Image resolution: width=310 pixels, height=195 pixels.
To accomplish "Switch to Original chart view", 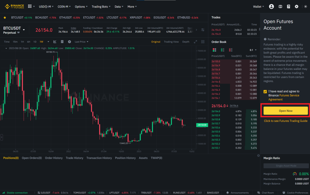I will [156, 42].
